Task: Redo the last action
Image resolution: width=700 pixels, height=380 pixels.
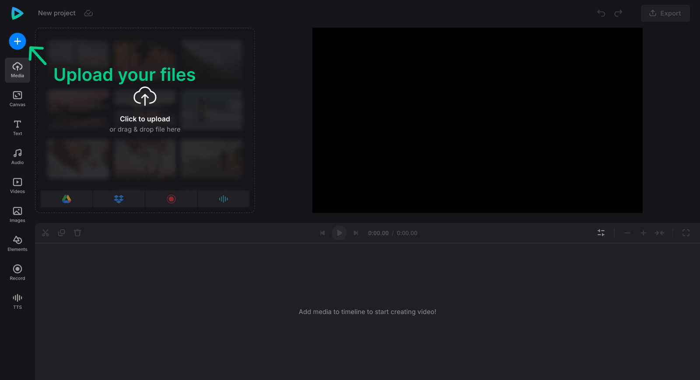Action: 618,13
